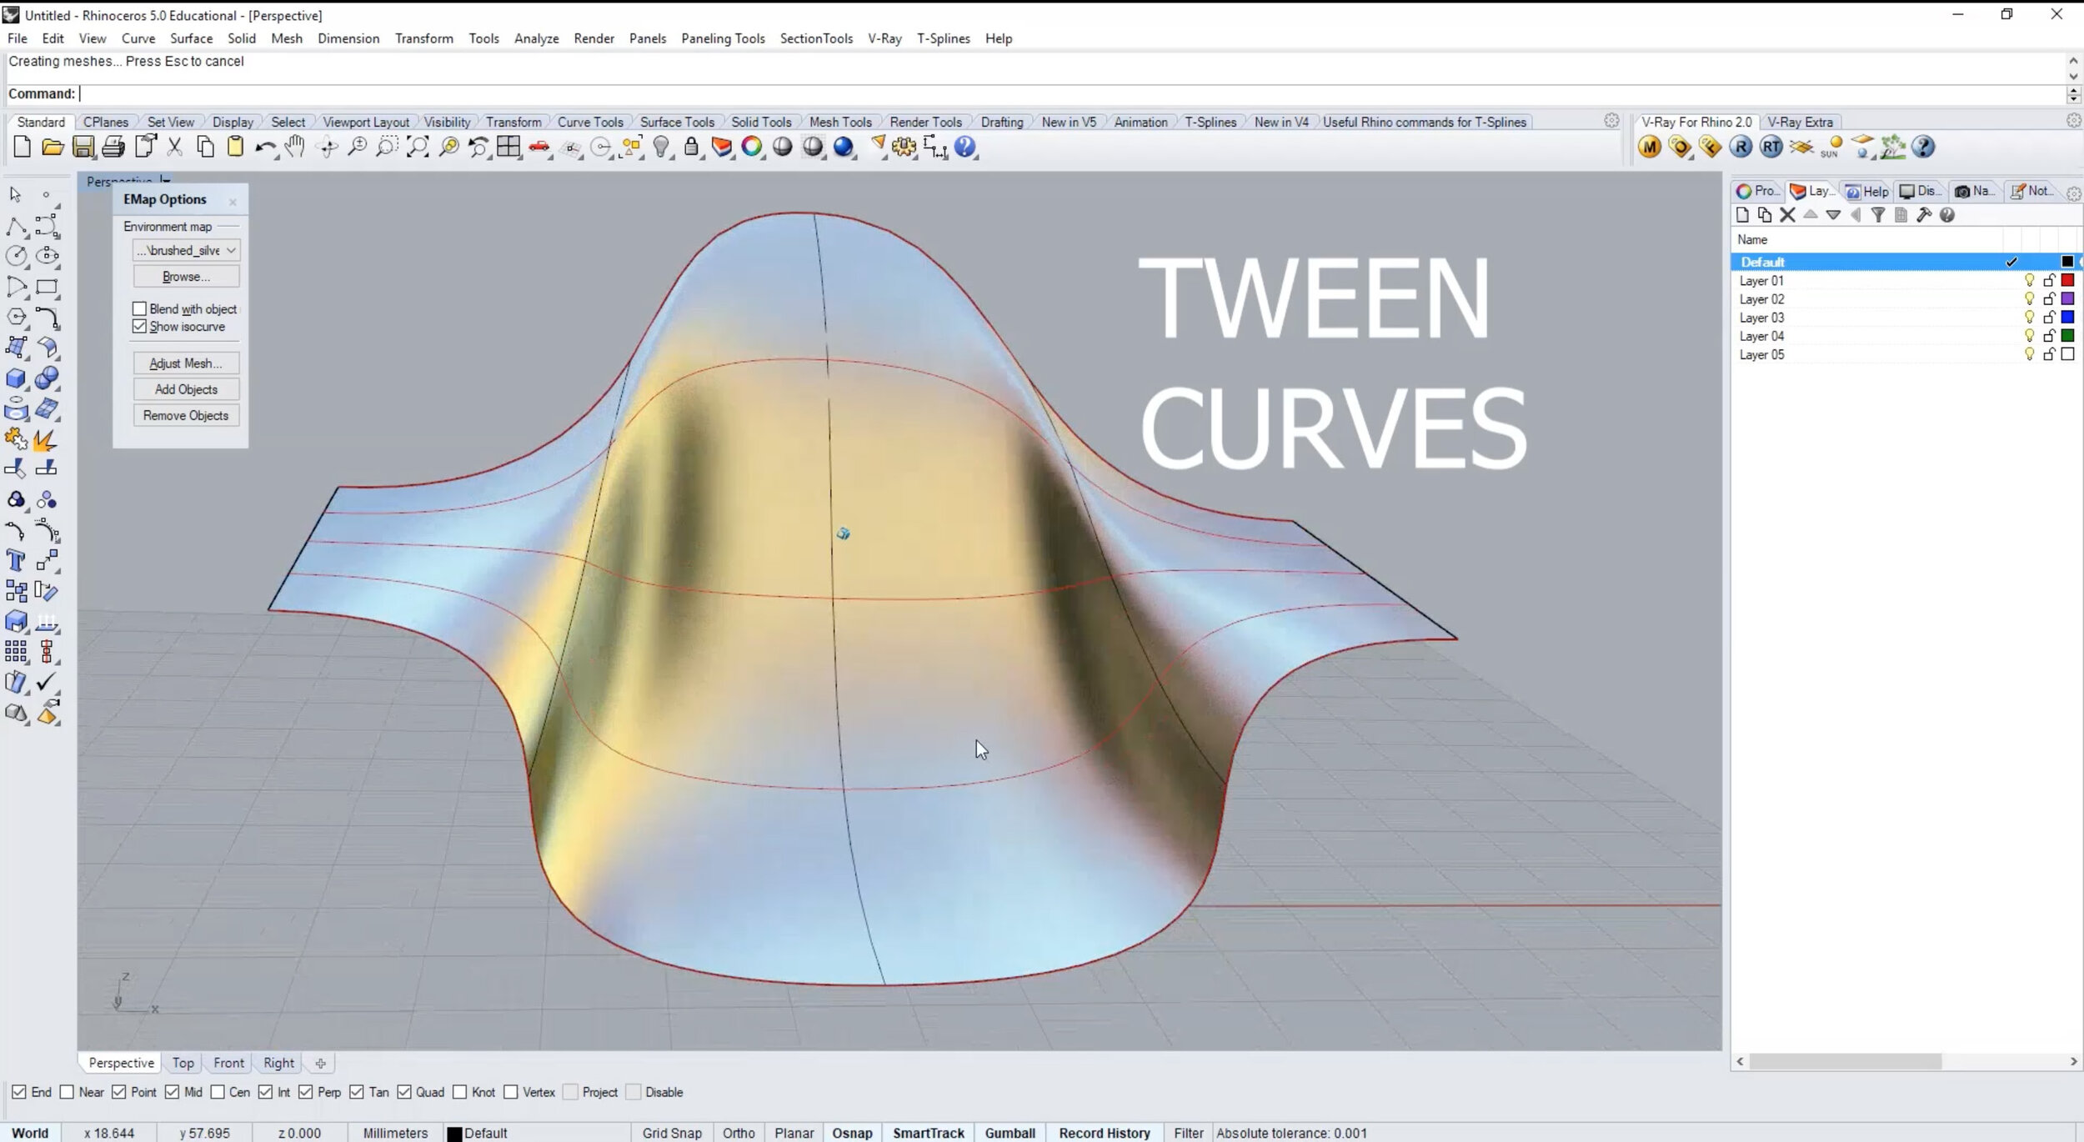
Task: Click the Save file toolbar icon
Action: (83, 148)
